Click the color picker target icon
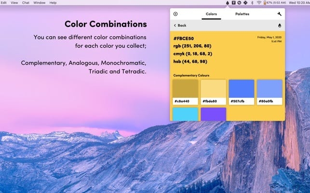Viewport: 310px width, 193px height. [175, 14]
